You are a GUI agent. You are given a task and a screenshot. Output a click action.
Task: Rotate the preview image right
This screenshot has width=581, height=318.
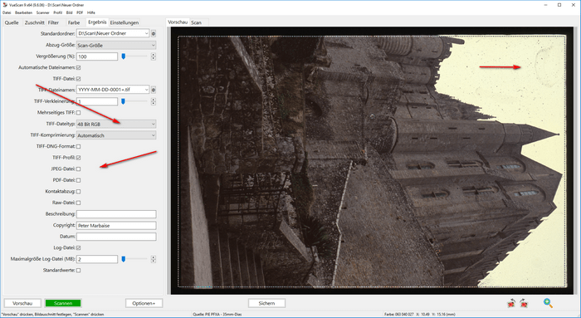pyautogui.click(x=524, y=303)
